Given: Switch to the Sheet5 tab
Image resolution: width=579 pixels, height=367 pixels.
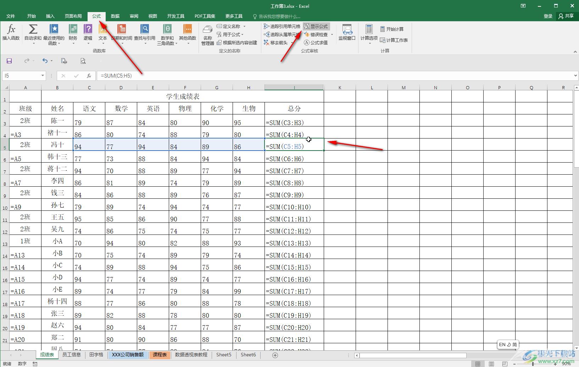Looking at the screenshot, I should (x=224, y=355).
